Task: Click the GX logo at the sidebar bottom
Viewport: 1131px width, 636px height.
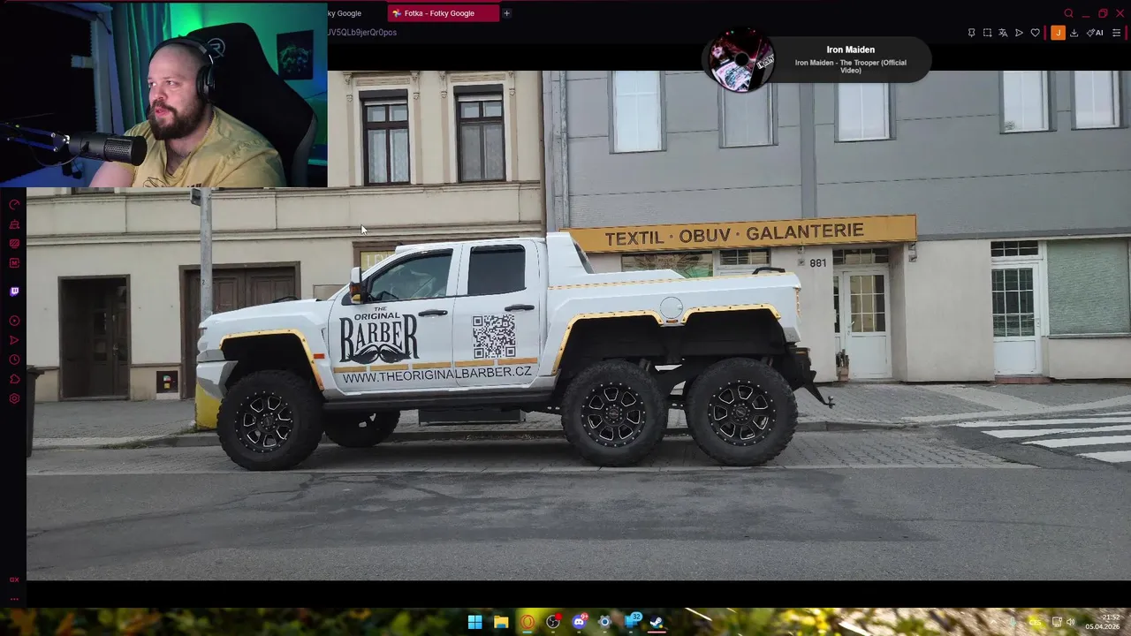Action: pos(14,579)
